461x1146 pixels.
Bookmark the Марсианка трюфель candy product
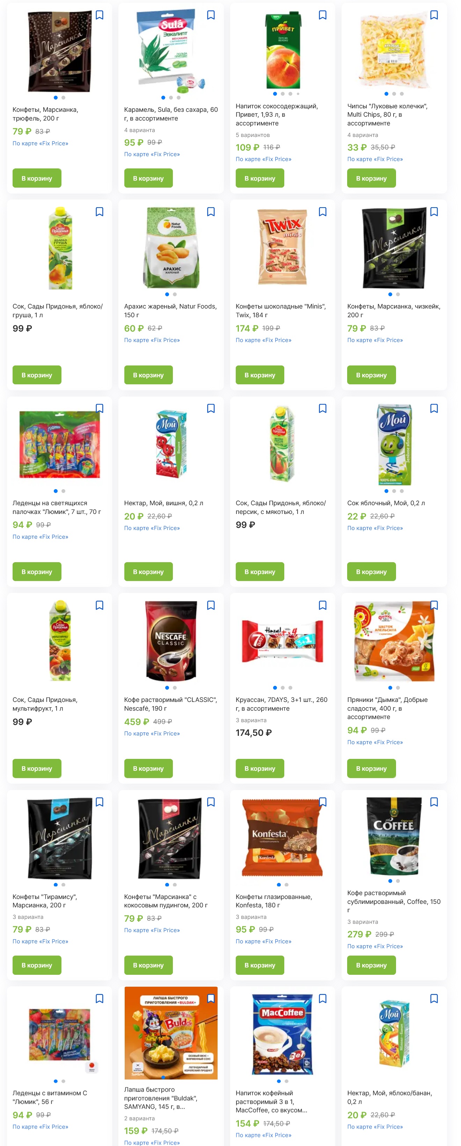[100, 15]
